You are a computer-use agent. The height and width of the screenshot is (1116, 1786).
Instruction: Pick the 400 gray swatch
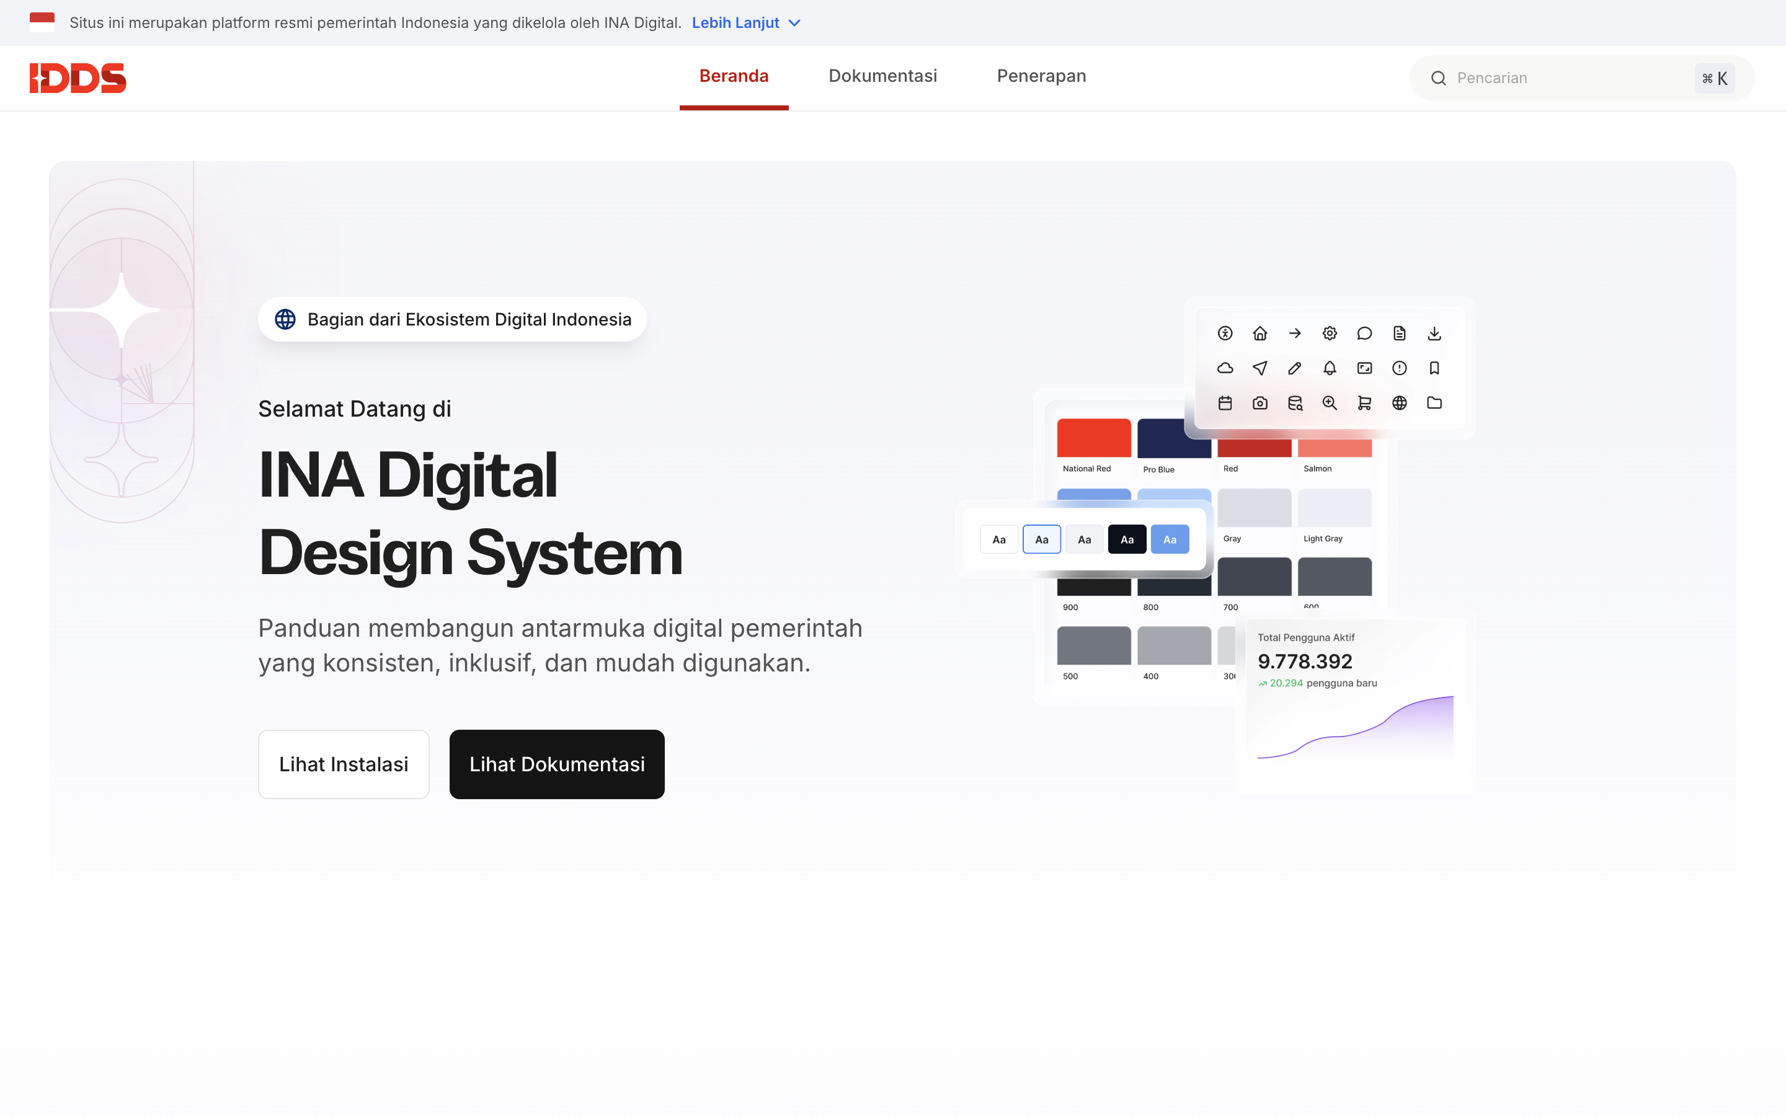click(x=1174, y=646)
